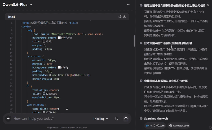Screen dimensions: 212x130
Task: Click the #2c3e50 color swatch
Action: pos(44,94)
